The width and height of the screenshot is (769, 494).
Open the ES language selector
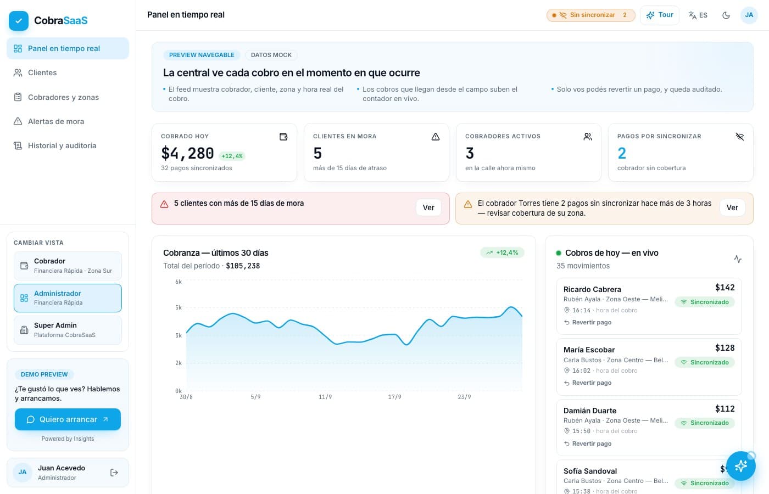[x=698, y=15]
